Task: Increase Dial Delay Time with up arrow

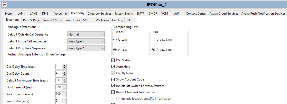Action: [x=64, y=65]
